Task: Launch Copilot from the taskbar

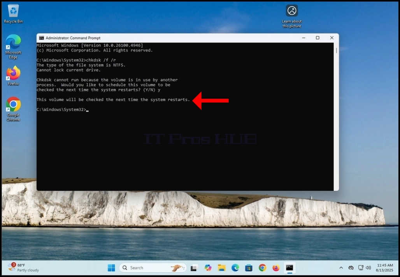Action: [208, 268]
